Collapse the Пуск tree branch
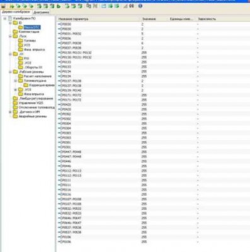The image size is (250, 252). coord(10,37)
